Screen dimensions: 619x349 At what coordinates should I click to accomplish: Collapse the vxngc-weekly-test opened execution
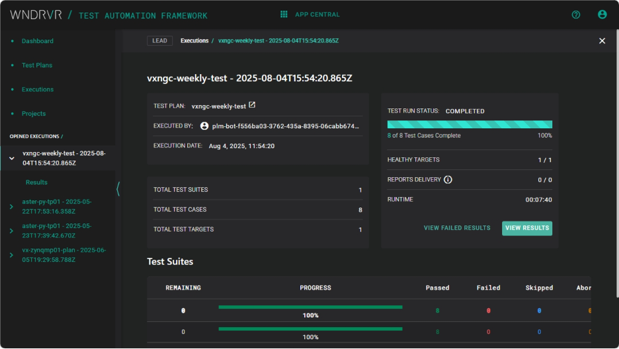point(11,158)
